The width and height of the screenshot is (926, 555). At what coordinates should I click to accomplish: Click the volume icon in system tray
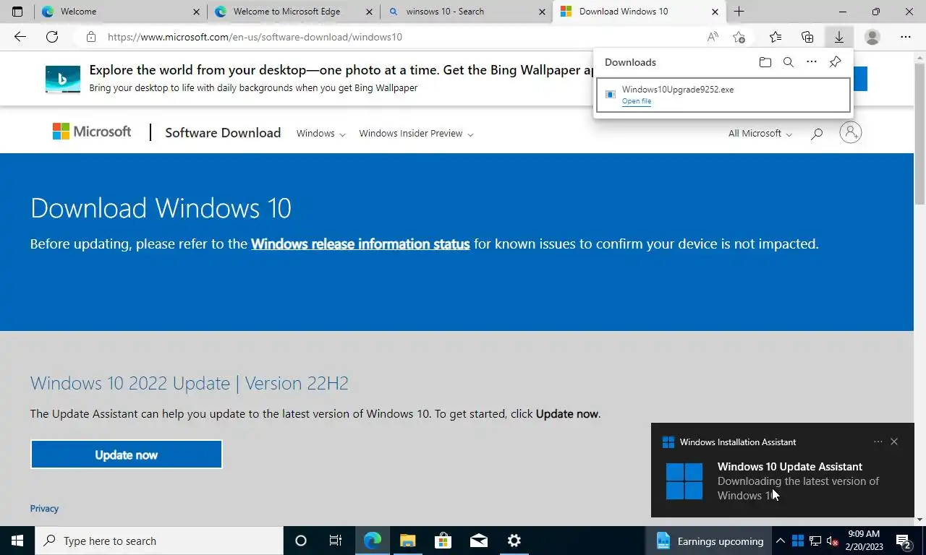point(832,541)
